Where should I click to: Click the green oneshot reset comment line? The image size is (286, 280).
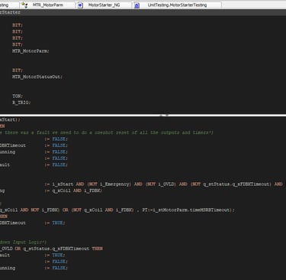pos(107,132)
